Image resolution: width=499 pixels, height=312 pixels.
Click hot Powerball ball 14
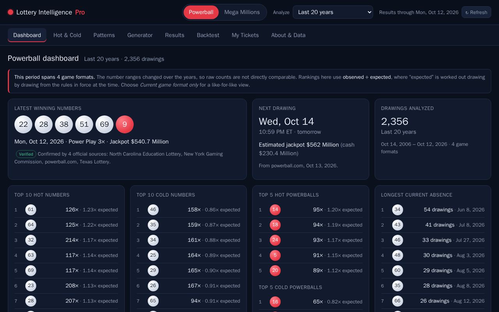click(x=275, y=210)
